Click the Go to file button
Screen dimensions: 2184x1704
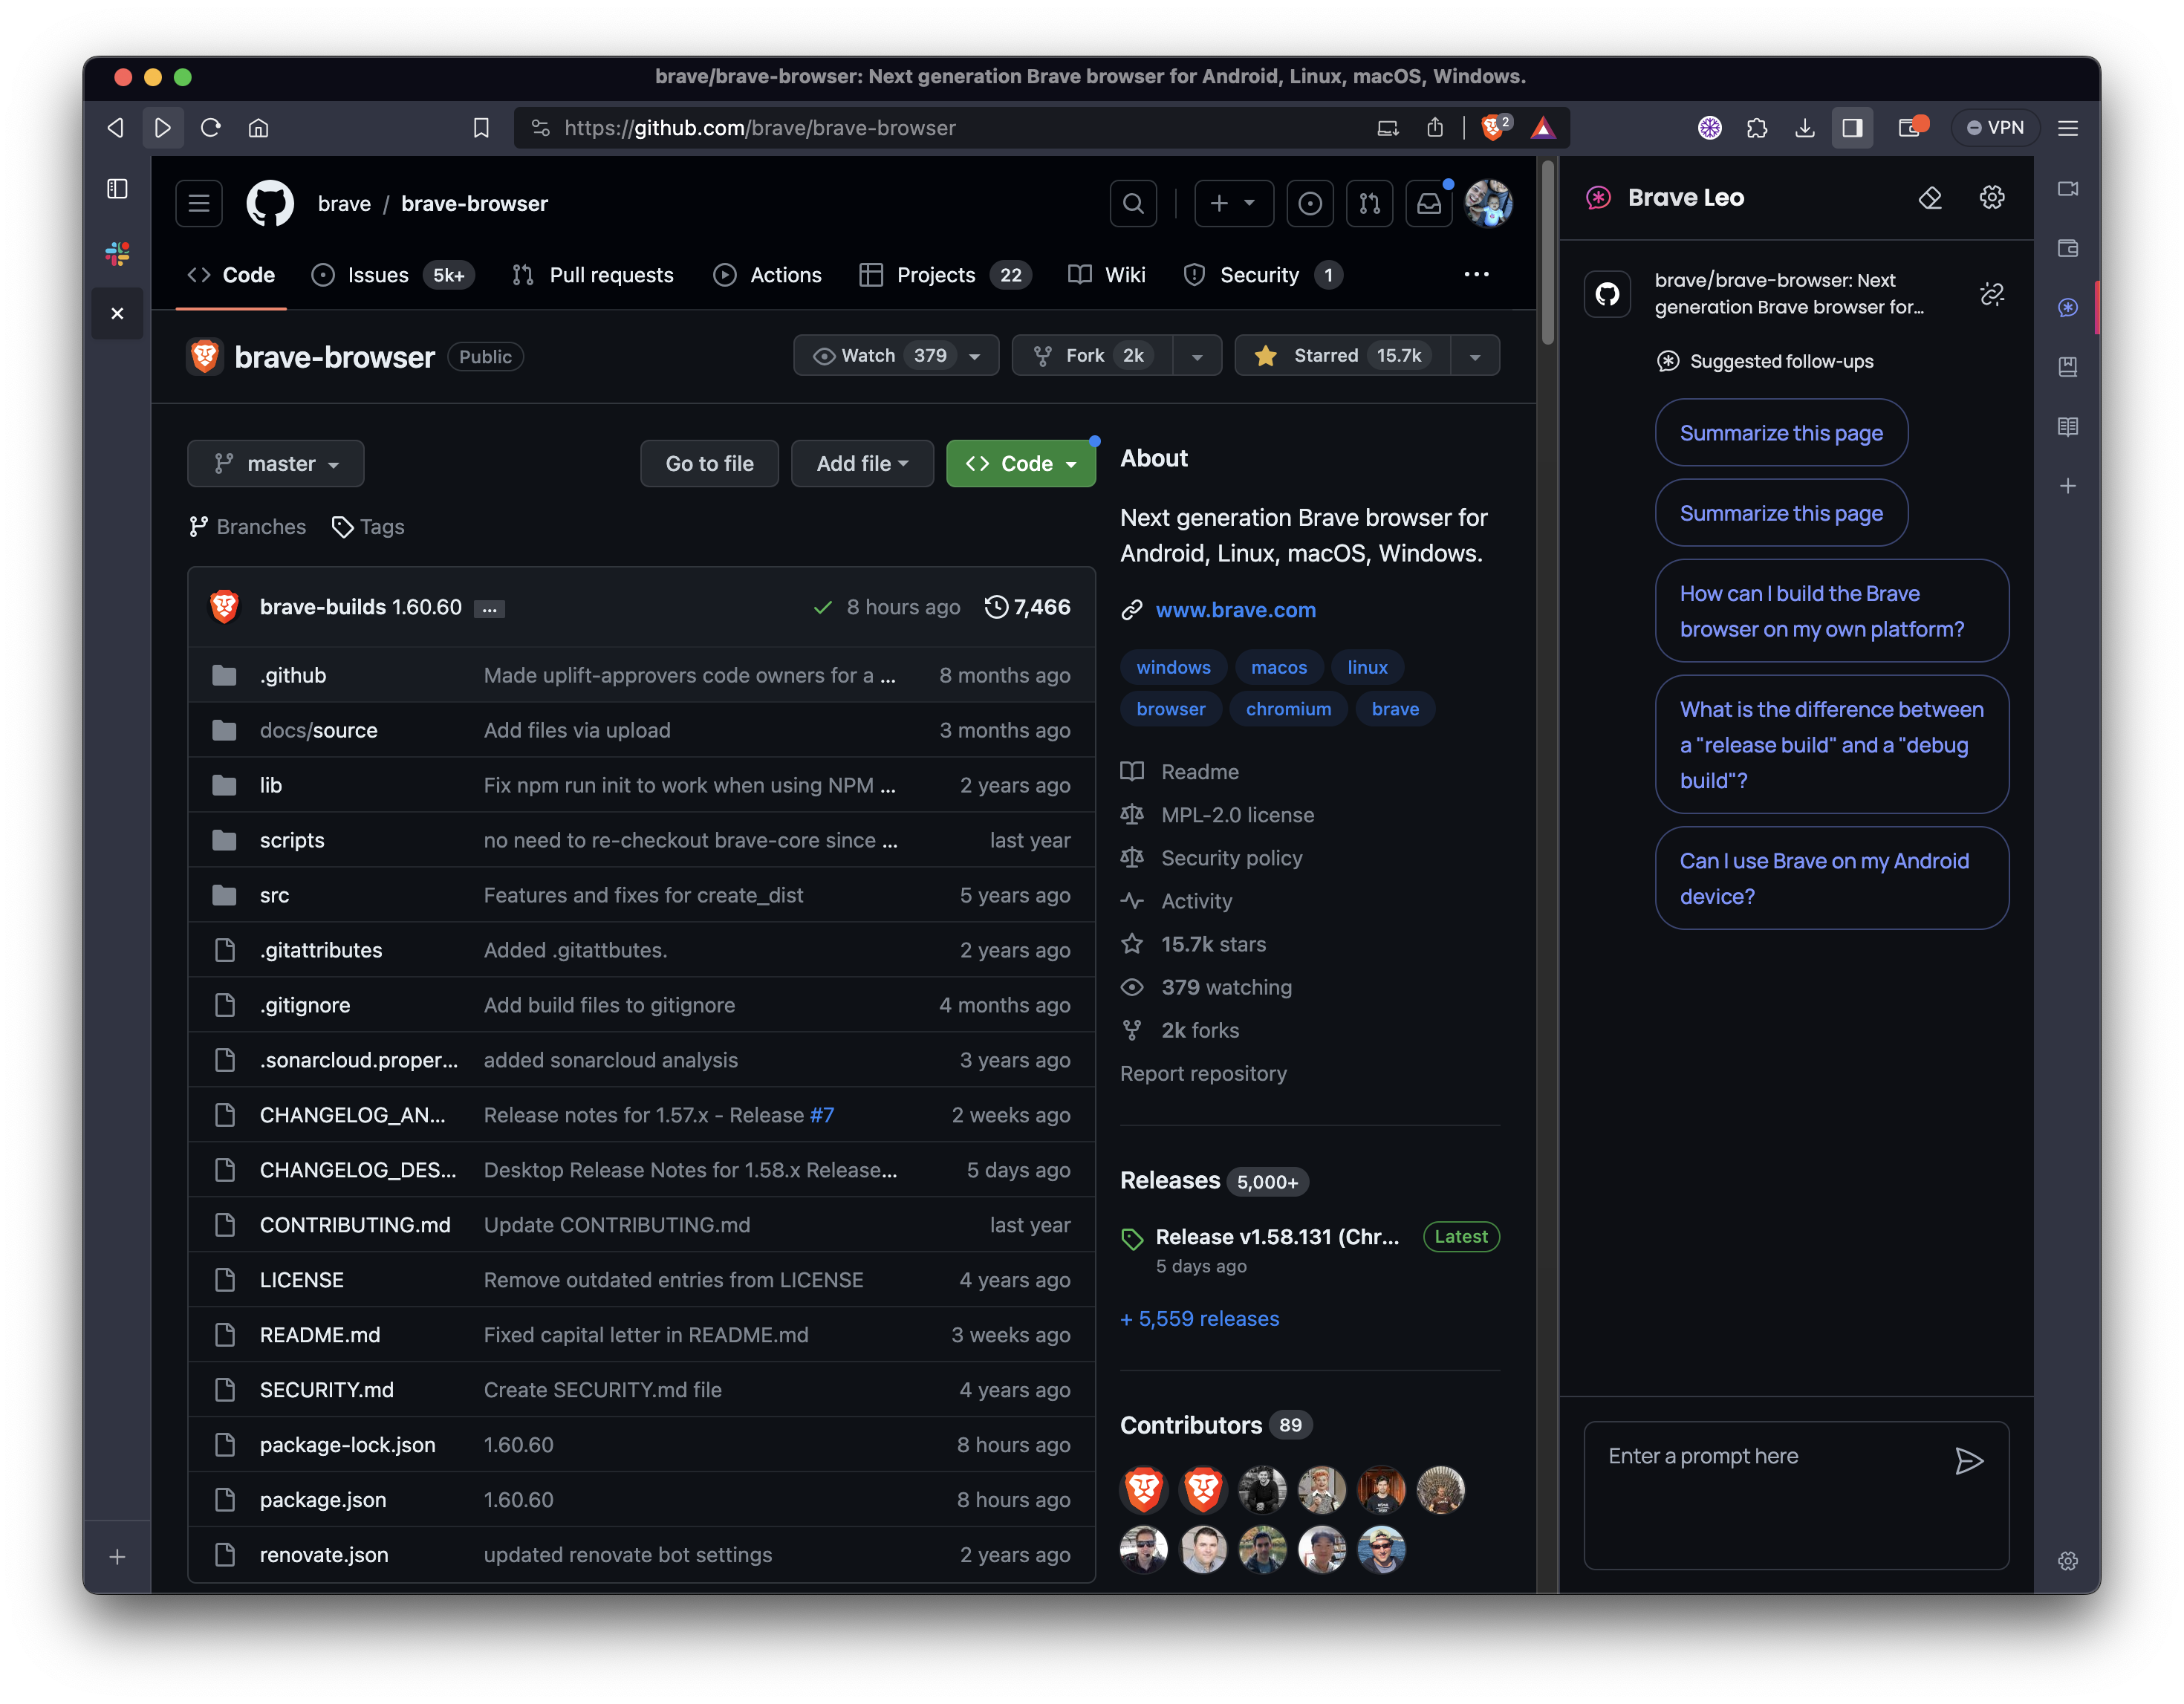pyautogui.click(x=709, y=464)
